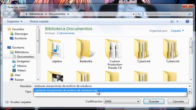The width and height of the screenshot is (196, 110).
Task: Open the folder with photo thumbnail
Action: (x=55, y=76)
